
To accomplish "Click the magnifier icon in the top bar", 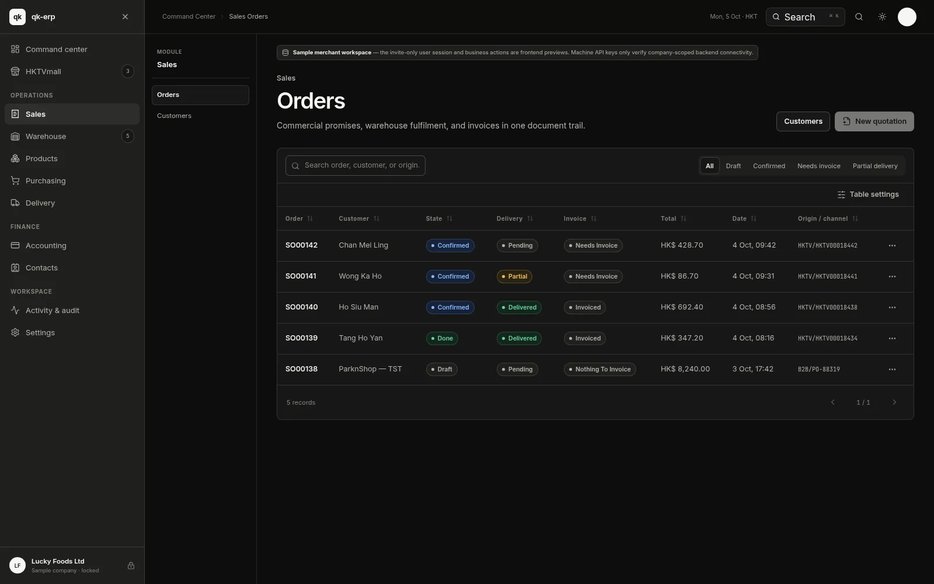I will click(859, 17).
